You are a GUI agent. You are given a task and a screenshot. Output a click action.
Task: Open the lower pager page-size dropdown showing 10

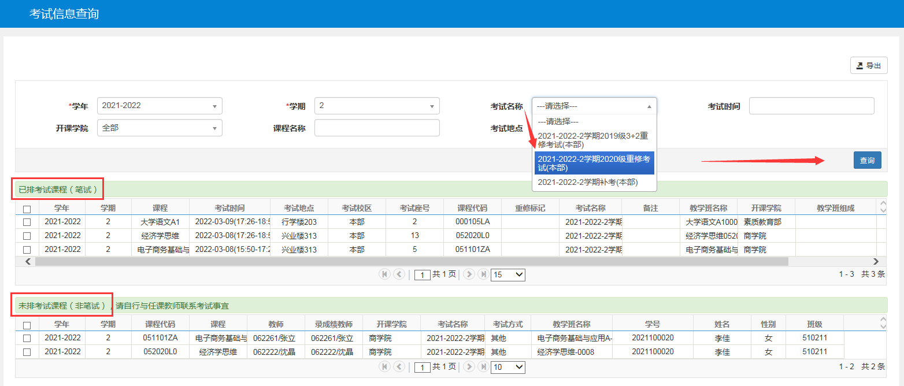pos(507,367)
